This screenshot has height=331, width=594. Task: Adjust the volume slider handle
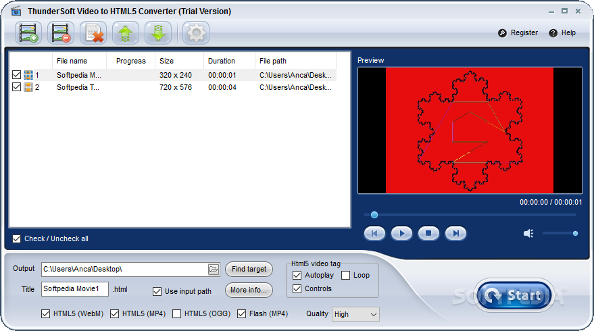coord(575,233)
